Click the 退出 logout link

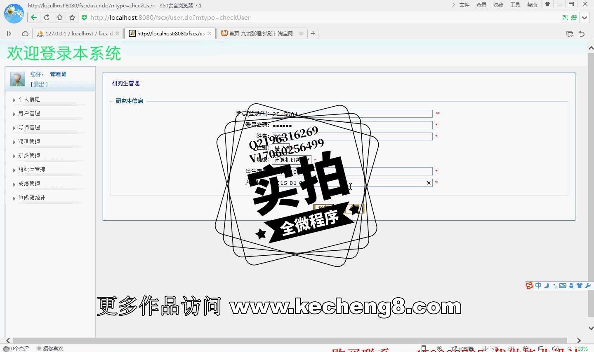(x=39, y=84)
